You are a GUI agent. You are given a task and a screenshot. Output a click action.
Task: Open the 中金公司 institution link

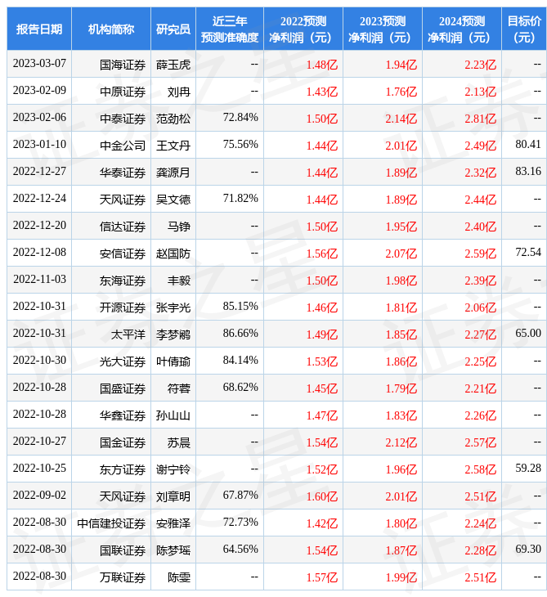tap(123, 145)
